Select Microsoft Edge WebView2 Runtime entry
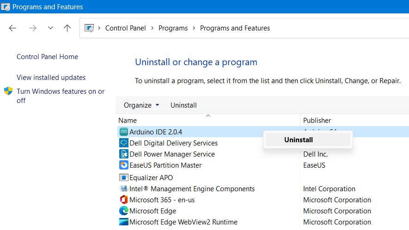This screenshot has height=230, width=409. click(x=183, y=222)
